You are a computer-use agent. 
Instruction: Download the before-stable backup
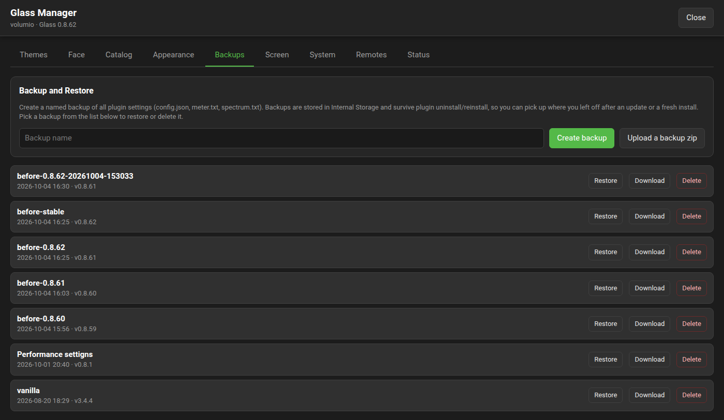click(x=650, y=216)
